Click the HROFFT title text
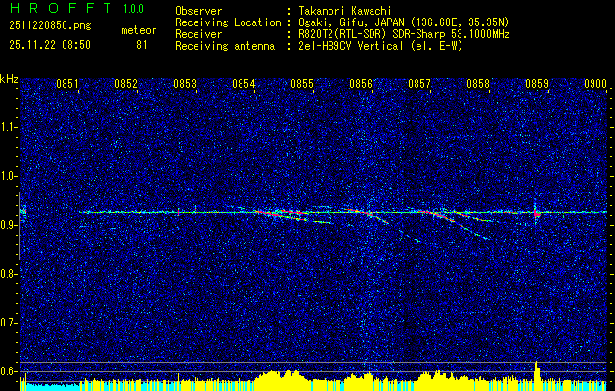615x391 pixels. [x=62, y=8]
